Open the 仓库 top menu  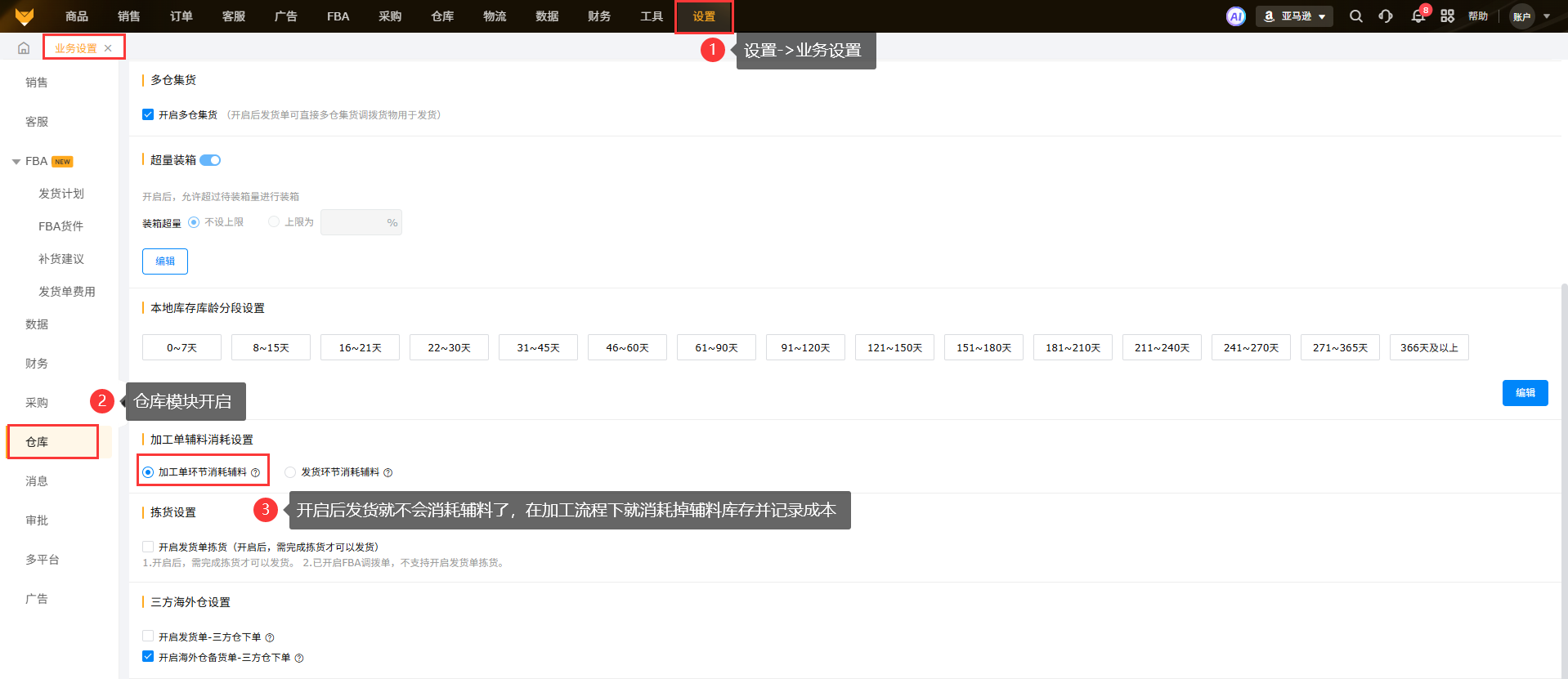[443, 16]
